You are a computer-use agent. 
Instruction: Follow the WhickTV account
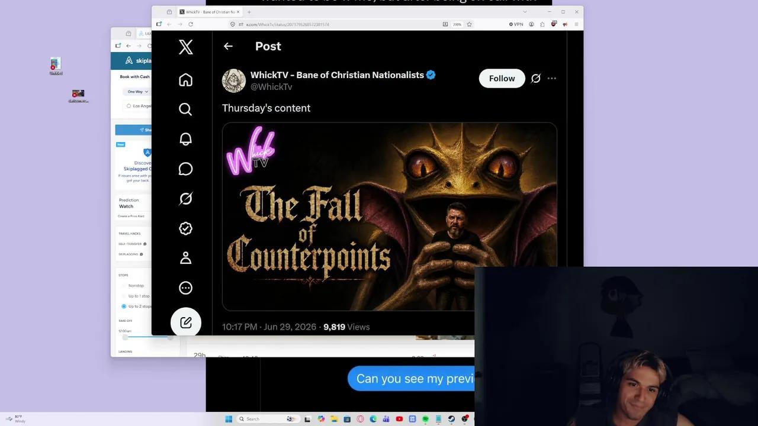point(502,78)
